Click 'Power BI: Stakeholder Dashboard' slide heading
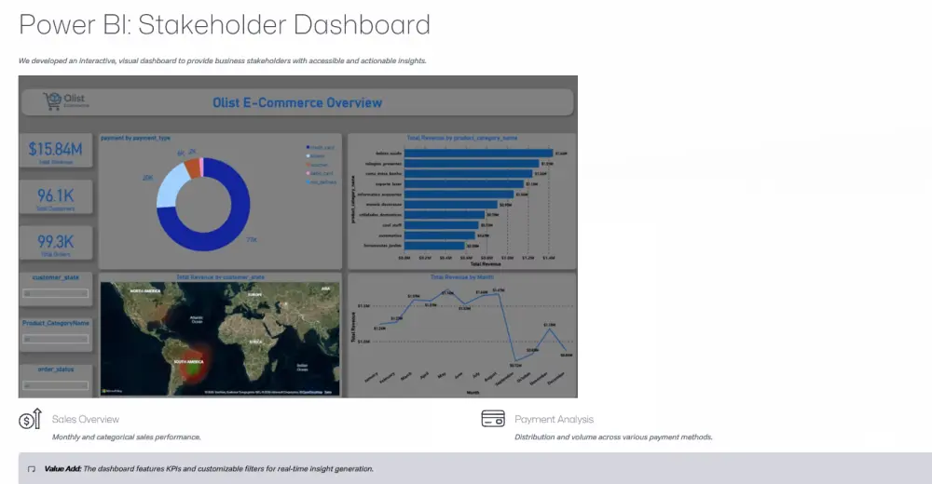Viewport: 932px width, 484px height. (x=225, y=25)
